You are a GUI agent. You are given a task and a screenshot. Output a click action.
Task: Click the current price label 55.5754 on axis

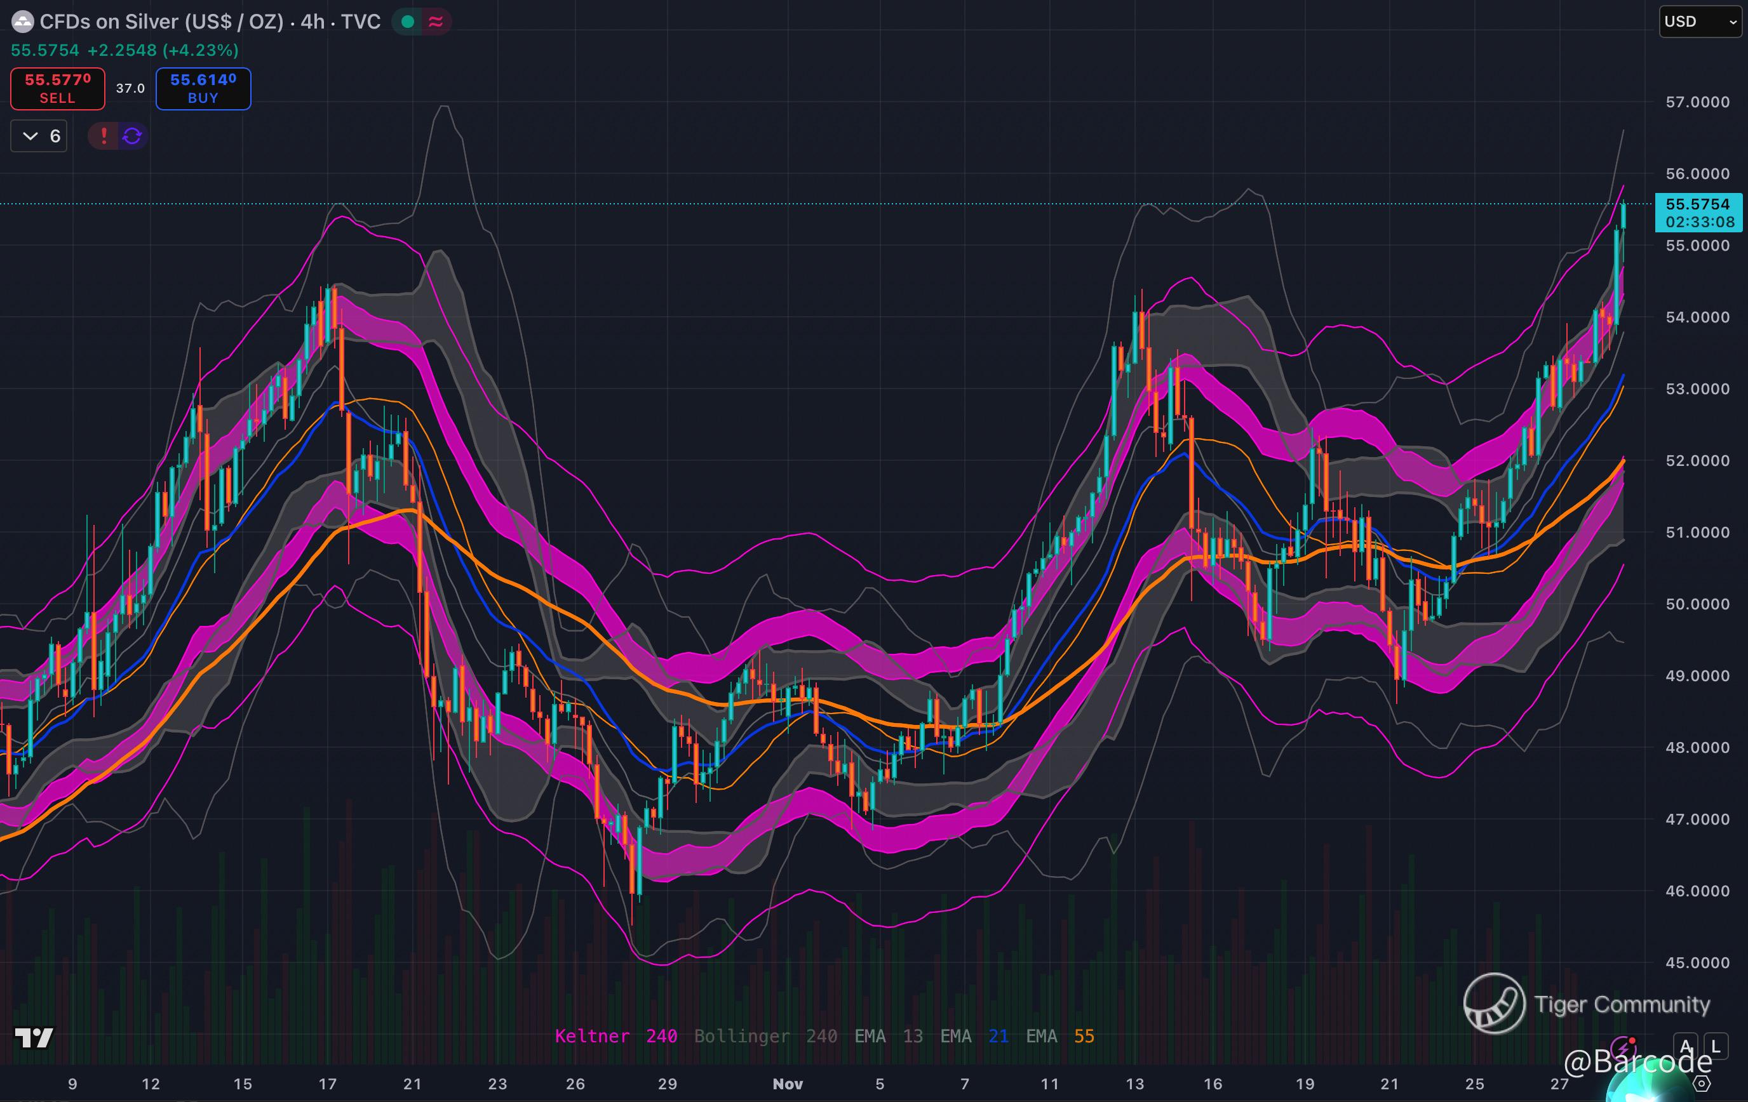1697,204
